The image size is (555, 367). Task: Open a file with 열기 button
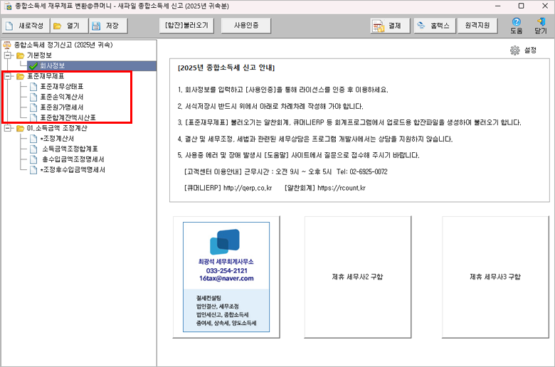coord(69,26)
